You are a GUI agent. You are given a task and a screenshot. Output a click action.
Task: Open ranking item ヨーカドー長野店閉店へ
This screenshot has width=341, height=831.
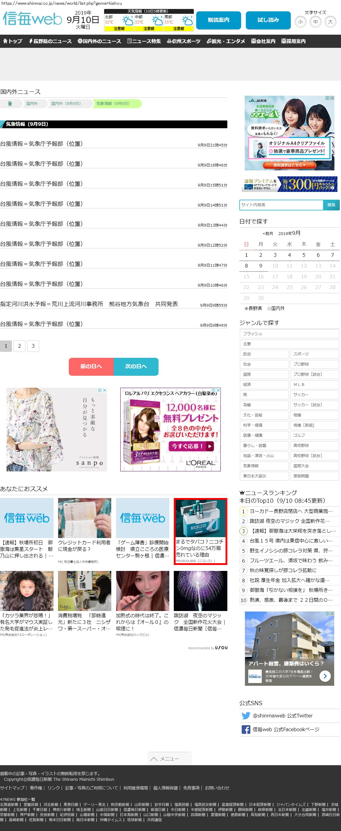291,511
